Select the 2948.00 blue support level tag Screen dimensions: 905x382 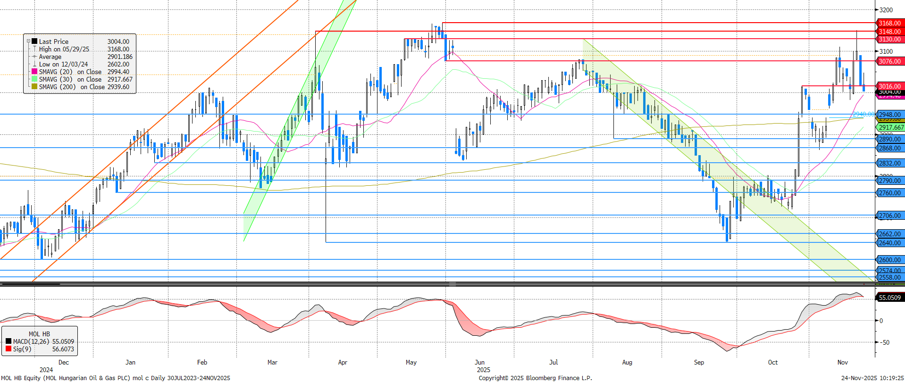(x=889, y=115)
